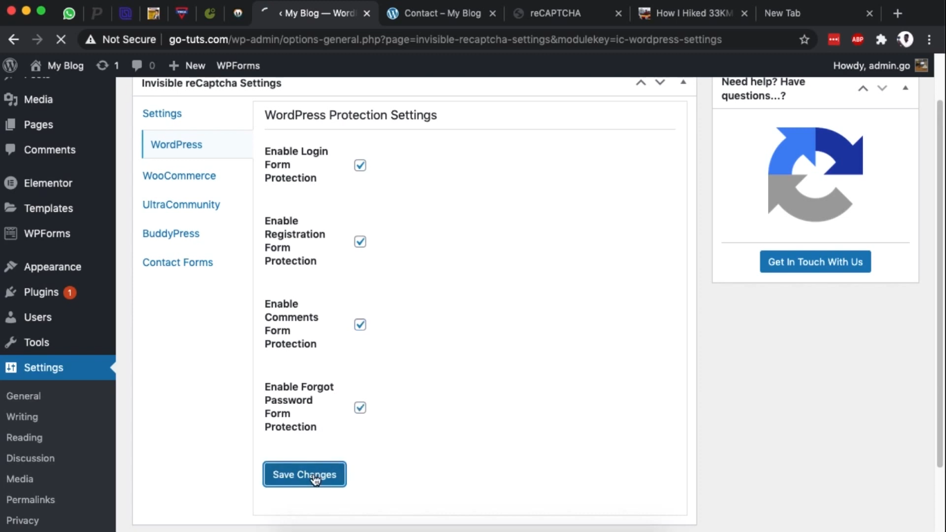
Task: Open the ABP extension icon
Action: tap(857, 39)
